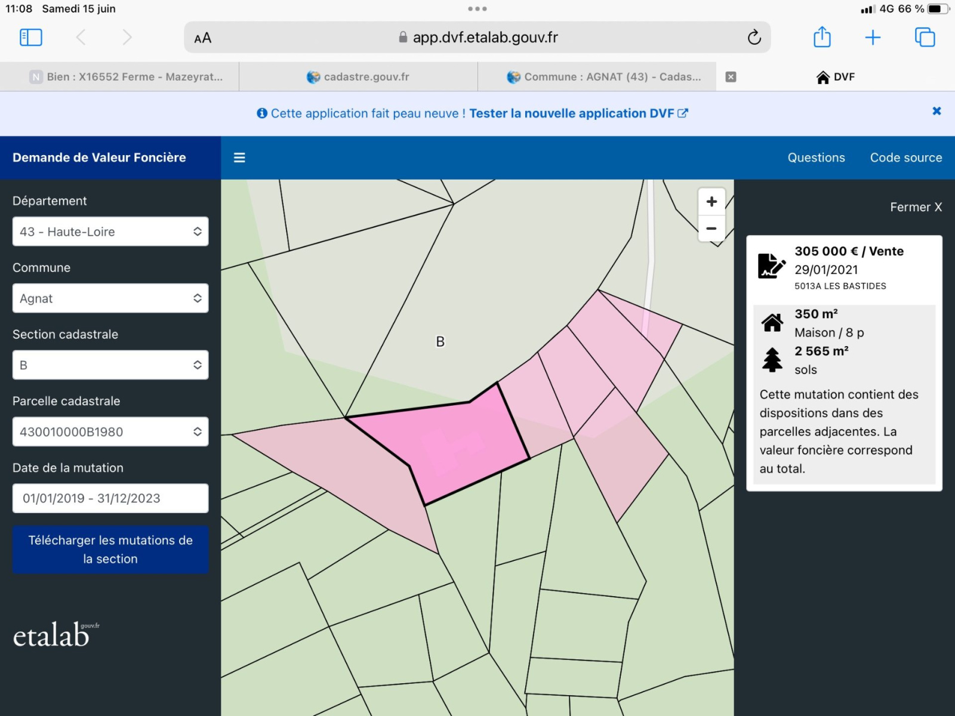This screenshot has height=716, width=955.
Task: Zoom out on the cadastral map
Action: click(x=711, y=229)
